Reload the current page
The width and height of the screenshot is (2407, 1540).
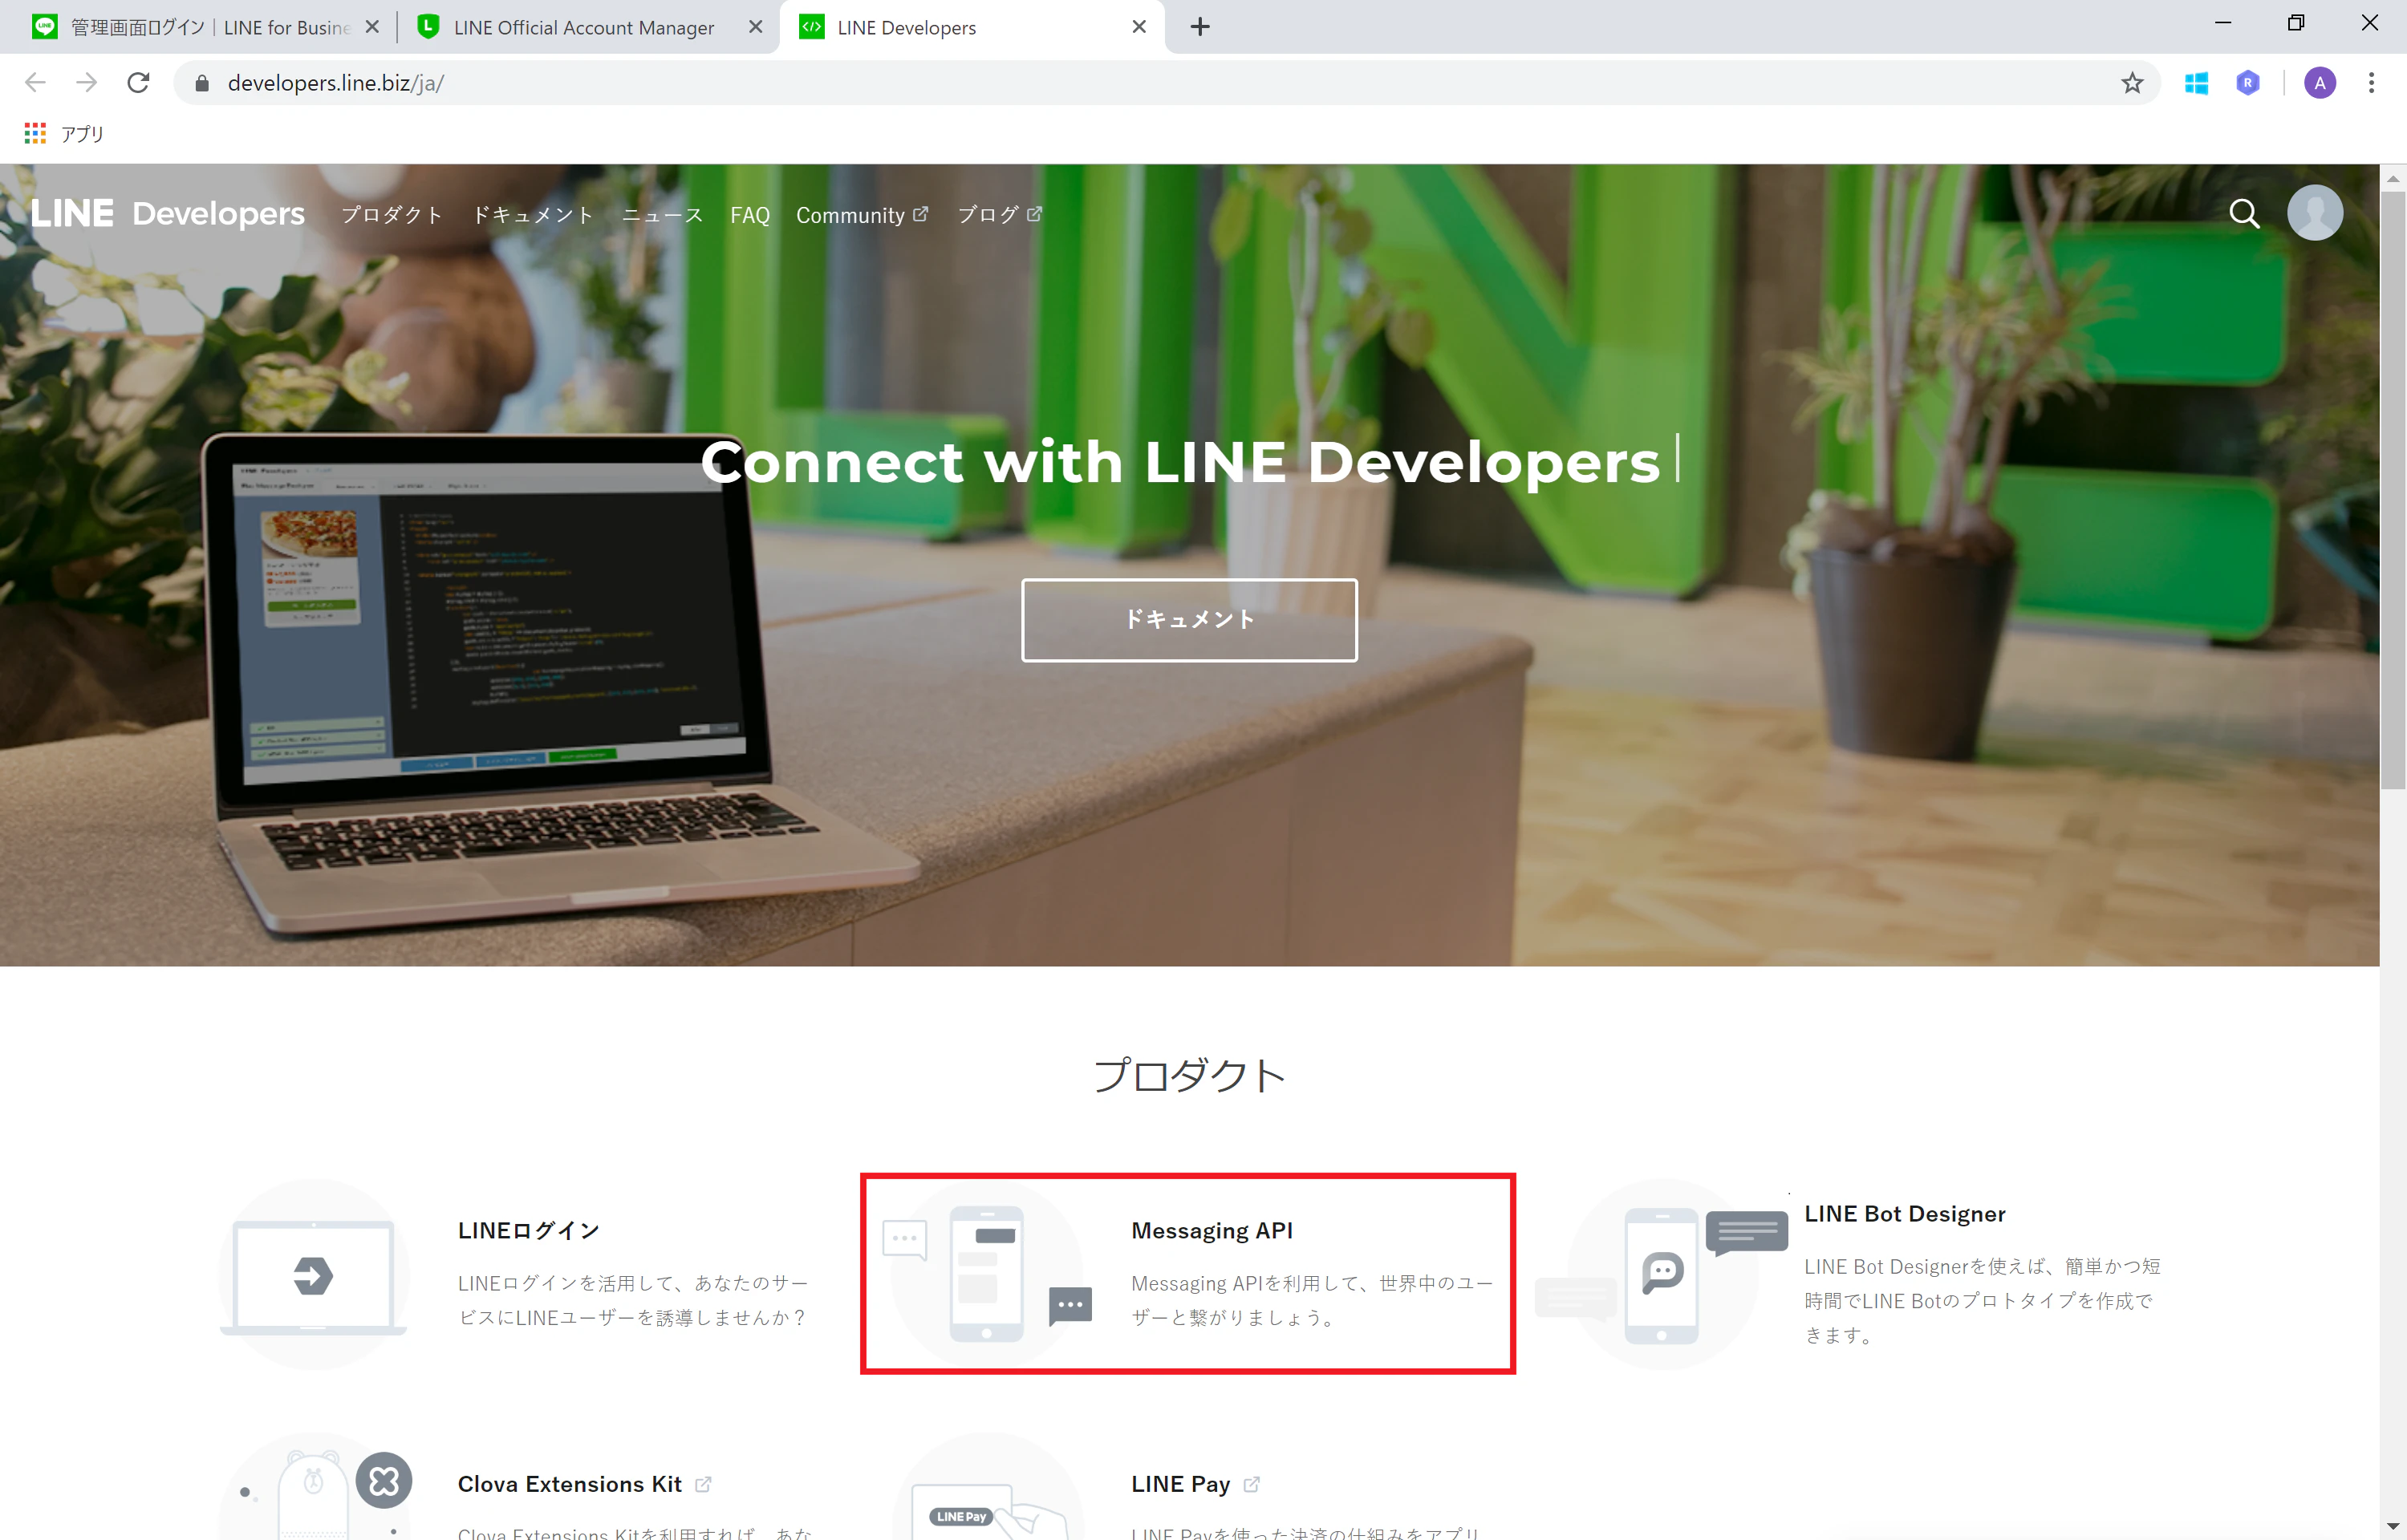point(139,83)
